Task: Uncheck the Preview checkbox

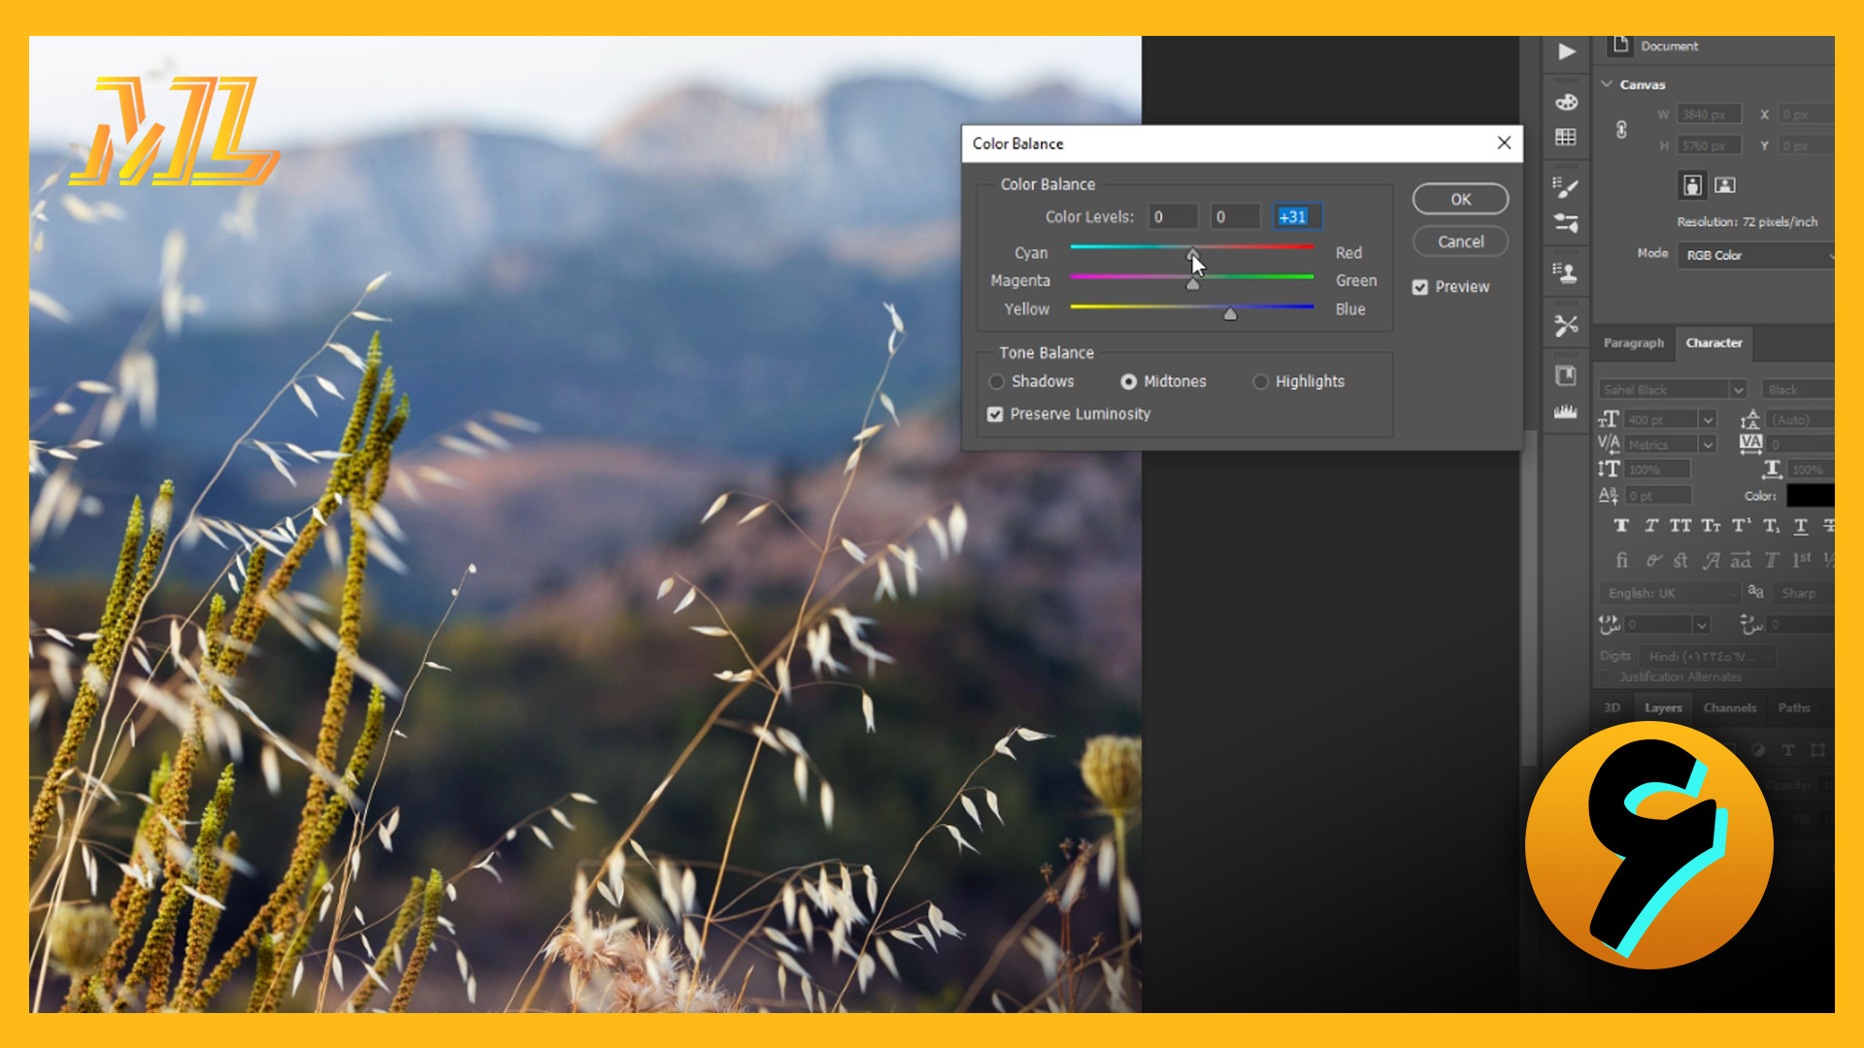Action: pos(1420,287)
